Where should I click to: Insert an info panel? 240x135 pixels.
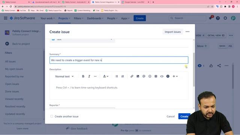tap(168, 76)
